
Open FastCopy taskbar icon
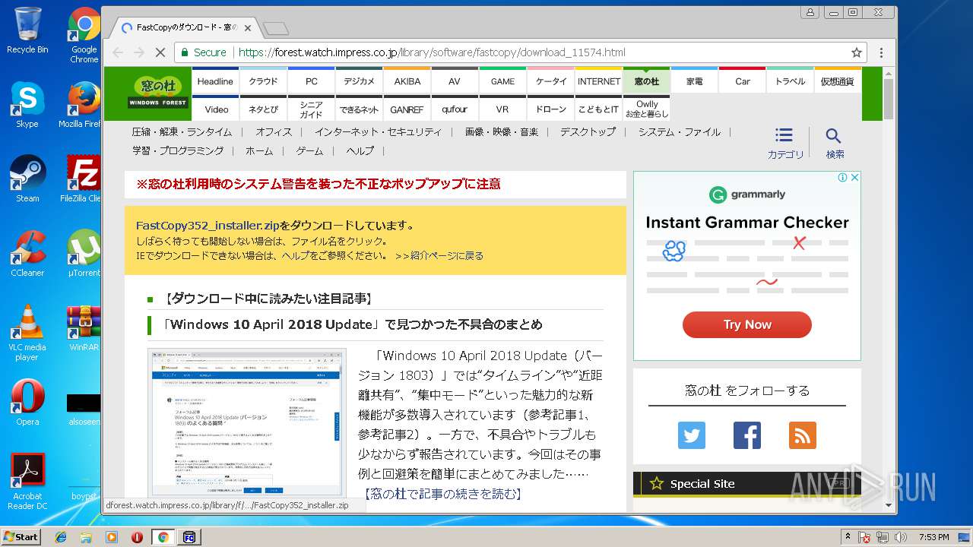pos(189,537)
